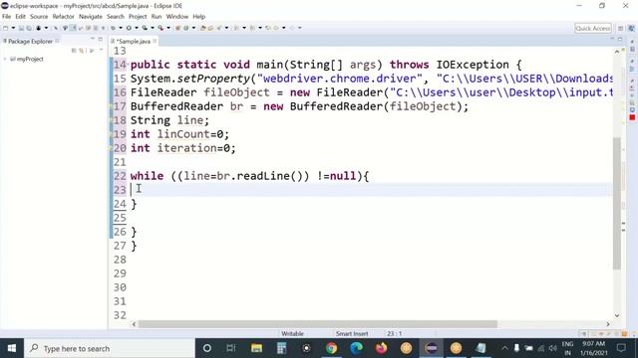Open the File menu

7,17
